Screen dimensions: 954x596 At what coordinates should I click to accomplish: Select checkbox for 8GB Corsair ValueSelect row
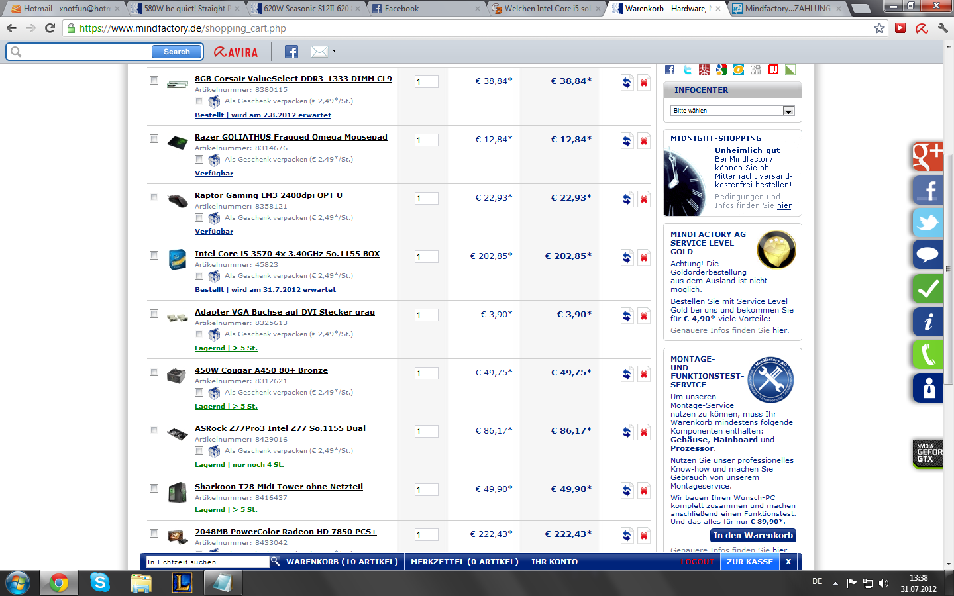[154, 80]
